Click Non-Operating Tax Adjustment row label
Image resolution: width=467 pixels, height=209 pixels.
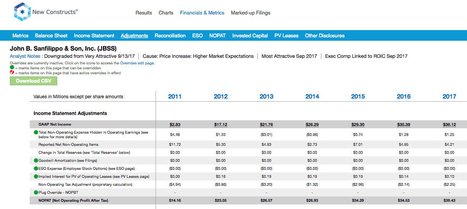coord(85,185)
